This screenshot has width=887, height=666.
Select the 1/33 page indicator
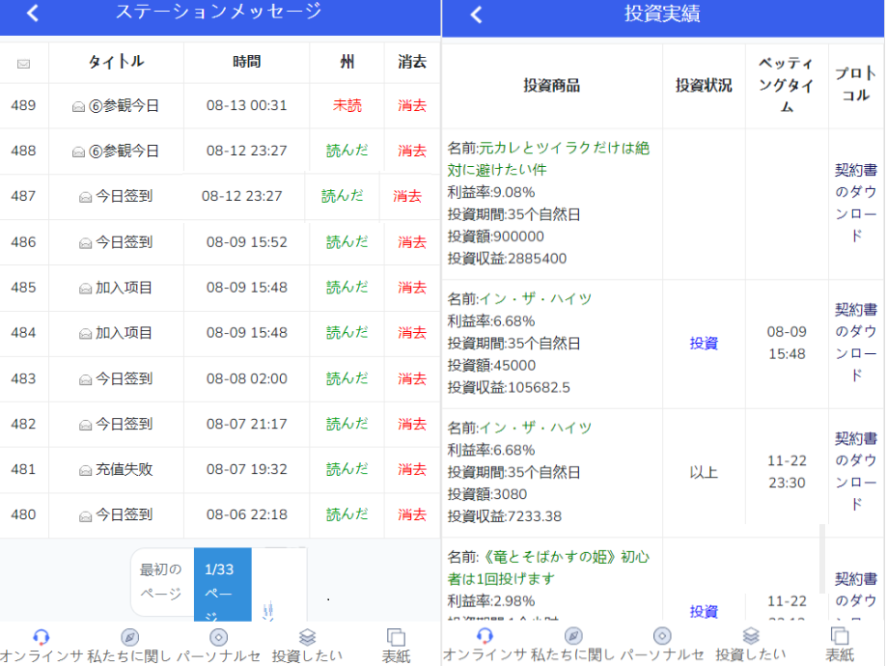tap(222, 584)
